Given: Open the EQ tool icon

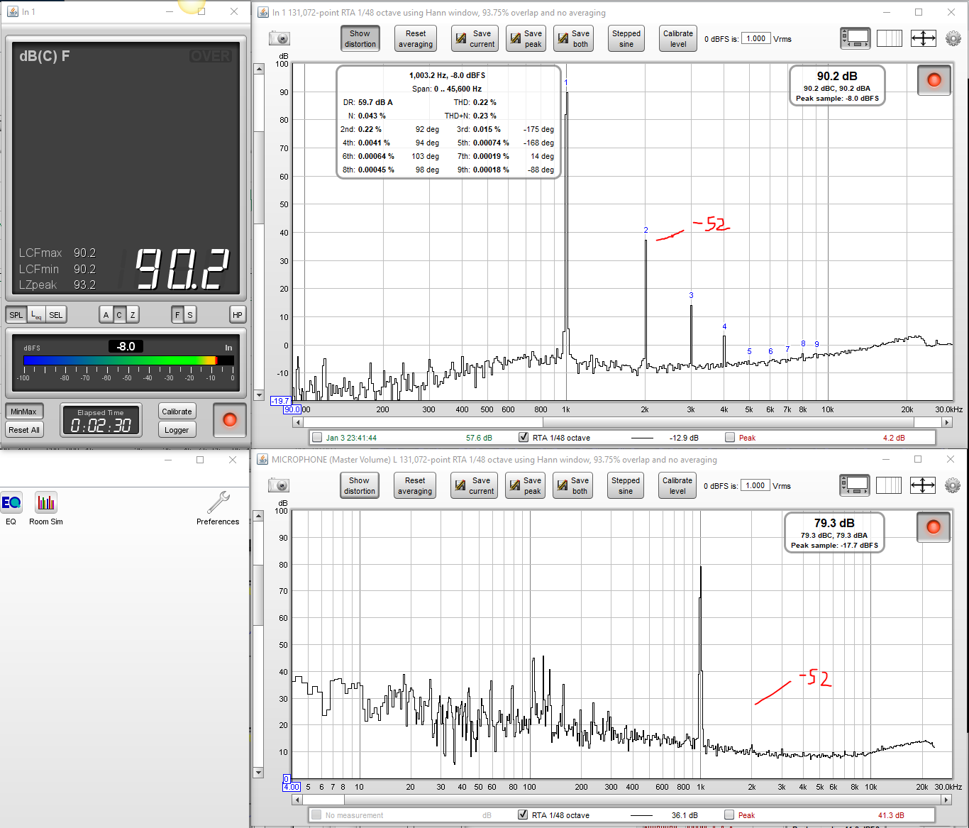Looking at the screenshot, I should (x=11, y=503).
